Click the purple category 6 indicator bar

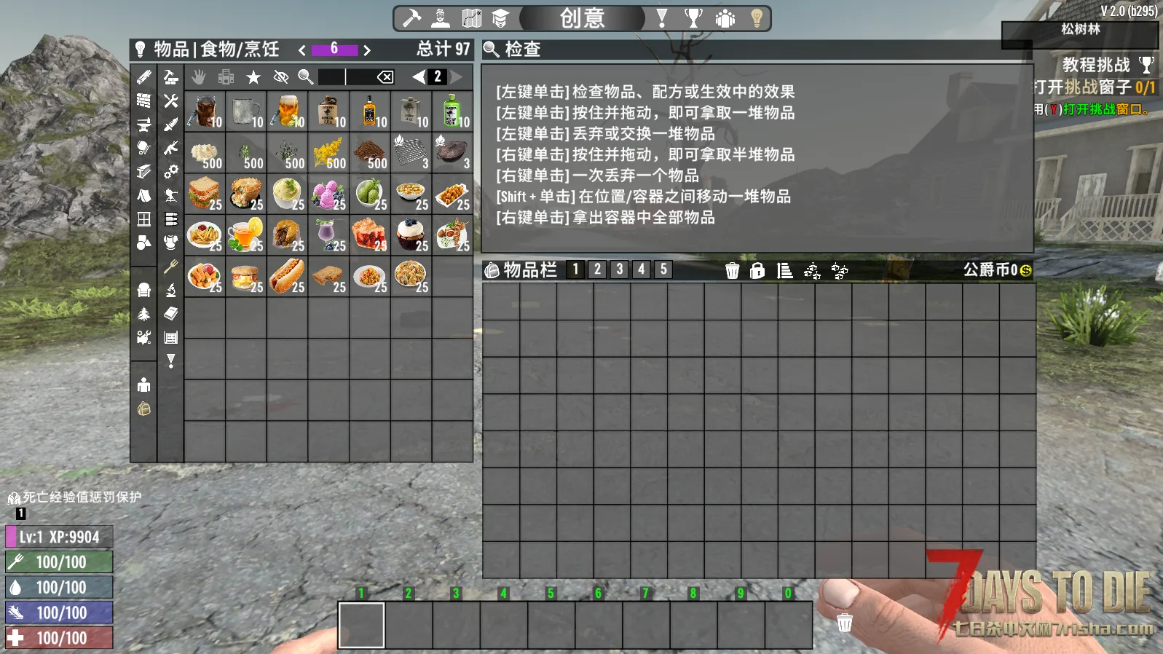coord(334,50)
